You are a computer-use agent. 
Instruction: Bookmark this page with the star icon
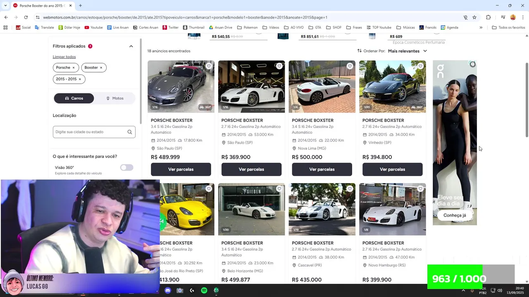click(474, 17)
